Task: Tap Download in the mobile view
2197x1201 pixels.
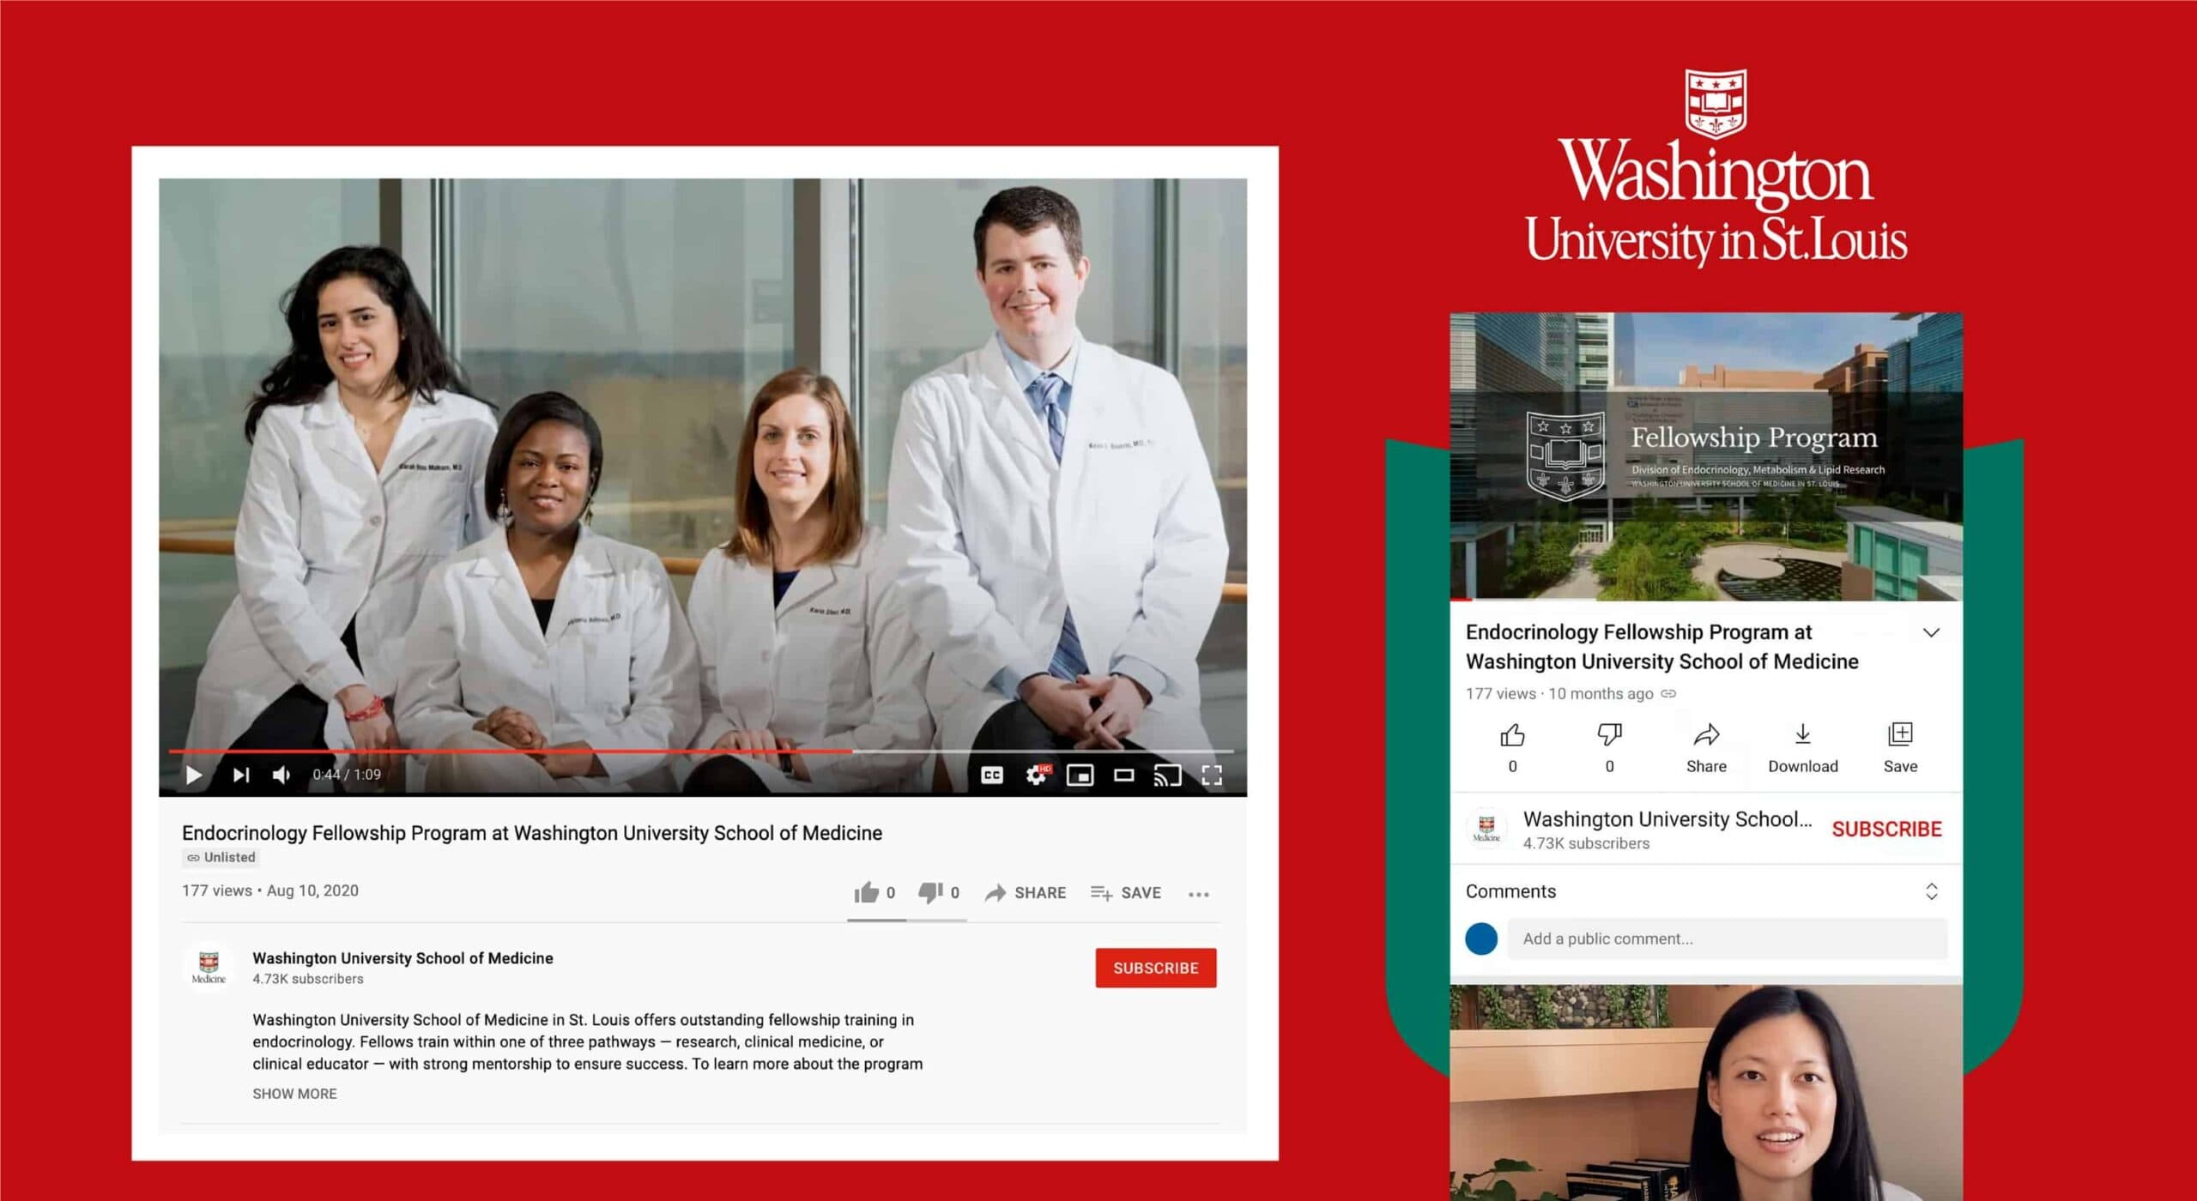Action: coord(1803,748)
